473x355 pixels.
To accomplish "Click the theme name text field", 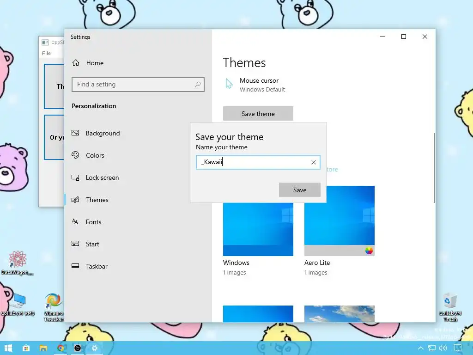I will 258,162.
